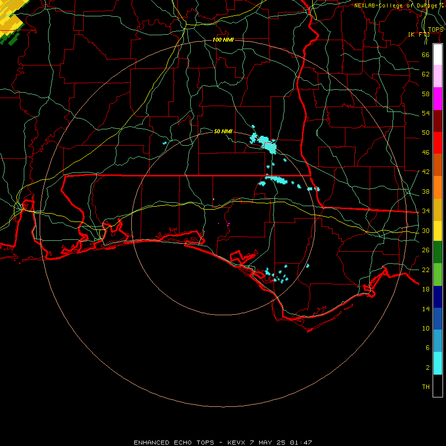Click the navy 22 kft legend swatch
The image size is (446, 446).
coord(438,297)
